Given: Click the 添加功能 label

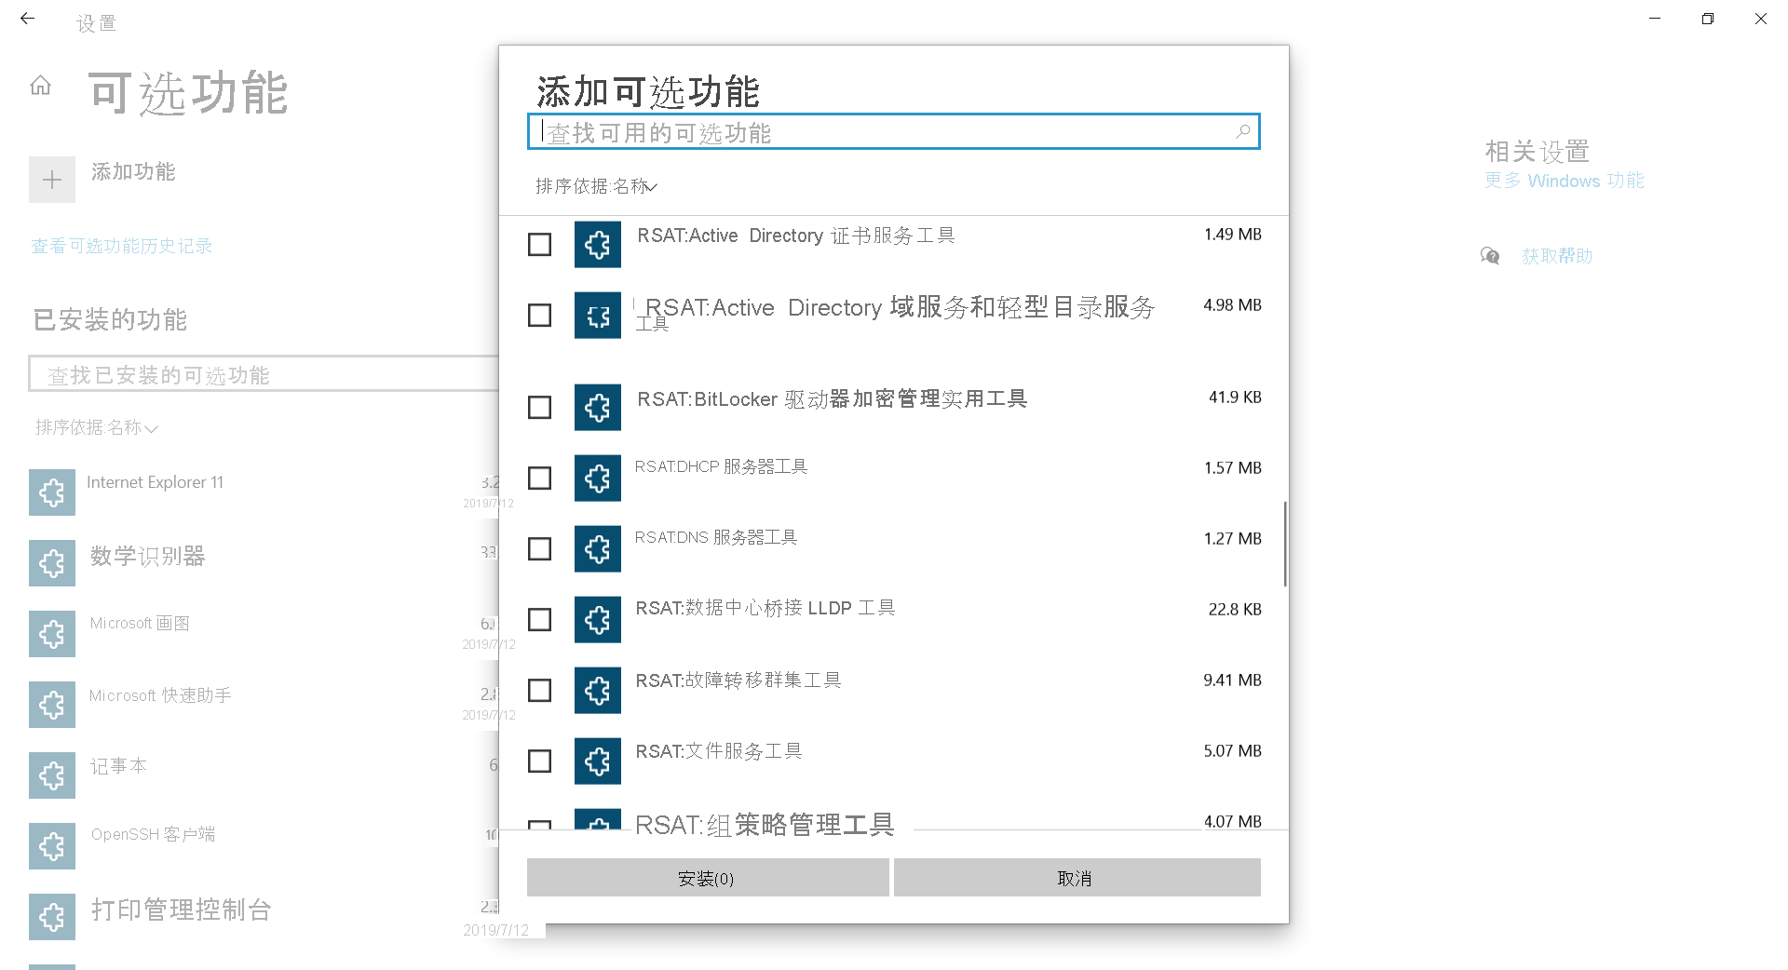Looking at the screenshot, I should (133, 172).
